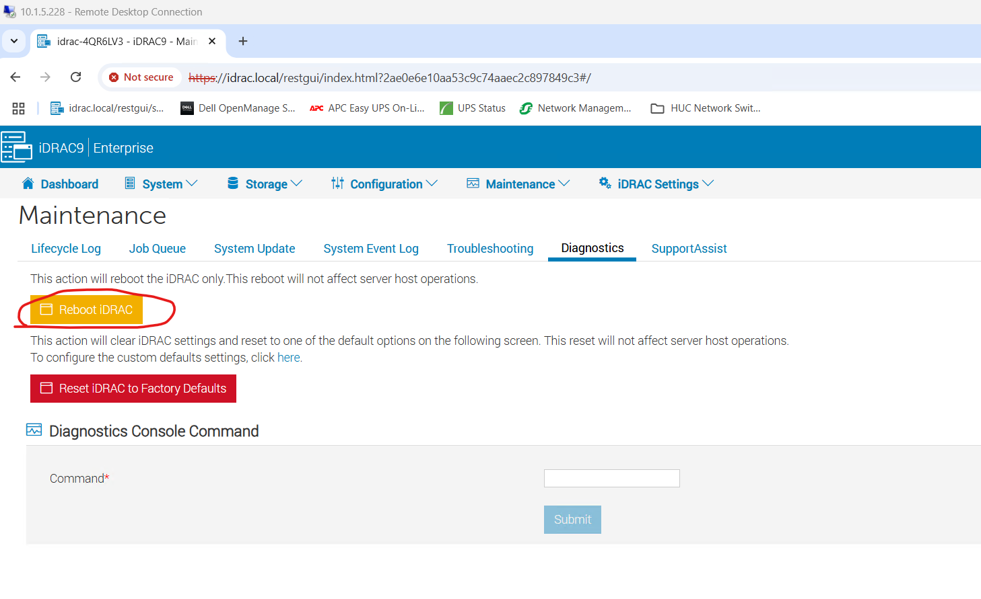Expand the iDRAC Settings dropdown menu

(656, 184)
